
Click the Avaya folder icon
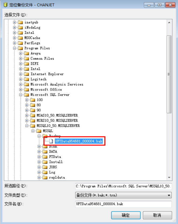(x=26, y=53)
